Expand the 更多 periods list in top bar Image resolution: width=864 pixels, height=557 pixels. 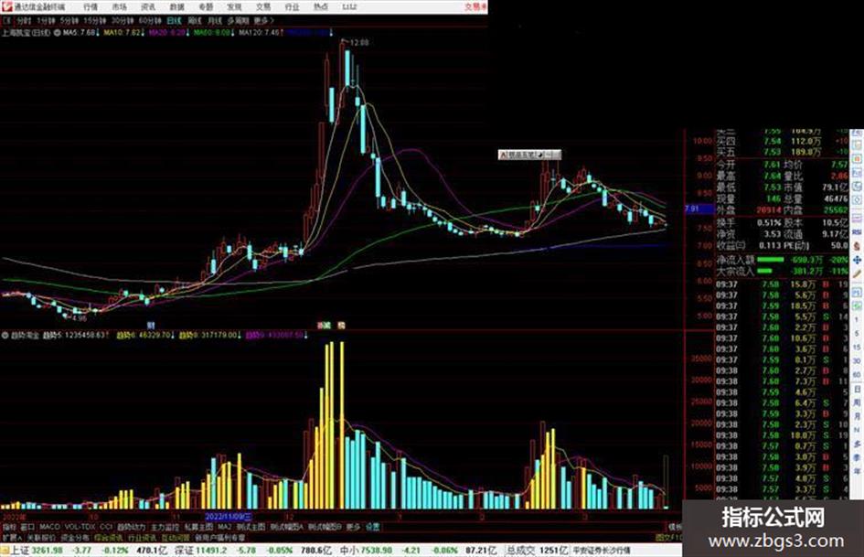(x=262, y=20)
